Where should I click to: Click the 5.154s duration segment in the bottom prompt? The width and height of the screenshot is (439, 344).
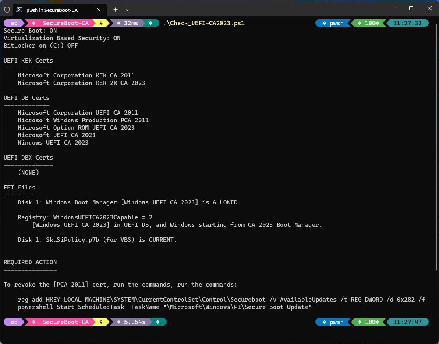(135, 322)
